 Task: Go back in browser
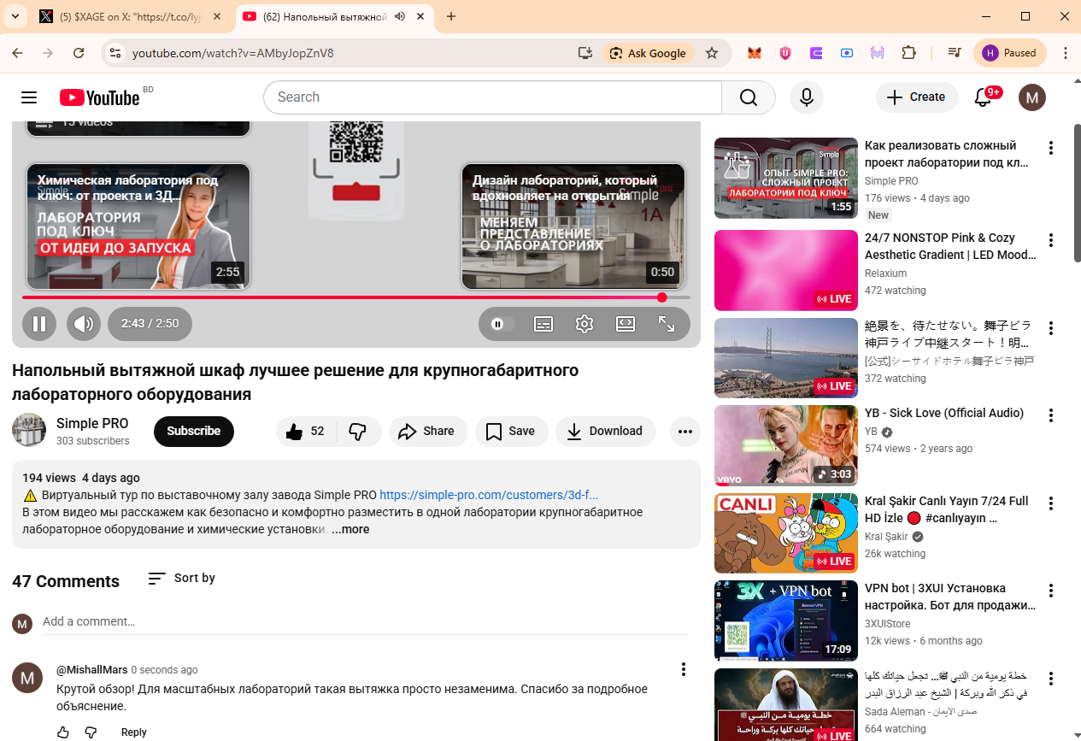coord(17,53)
